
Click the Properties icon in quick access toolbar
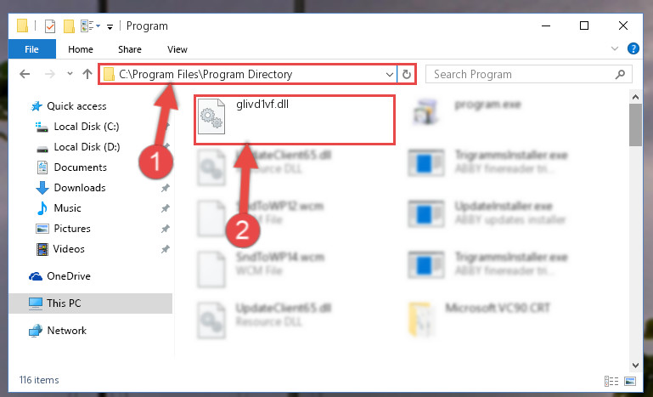pyautogui.click(x=49, y=26)
